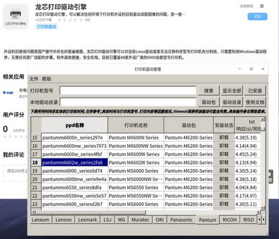Click the 显示全部 button
Viewport: 279px width, 239px height.
coord(232,91)
